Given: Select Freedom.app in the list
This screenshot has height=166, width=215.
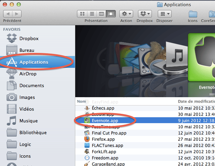Looking at the screenshot, I should pos(145,158).
